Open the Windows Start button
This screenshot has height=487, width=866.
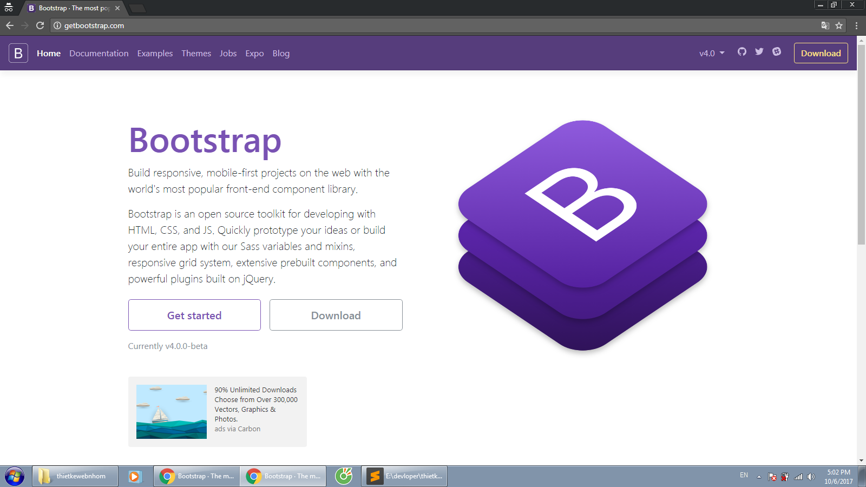point(15,476)
